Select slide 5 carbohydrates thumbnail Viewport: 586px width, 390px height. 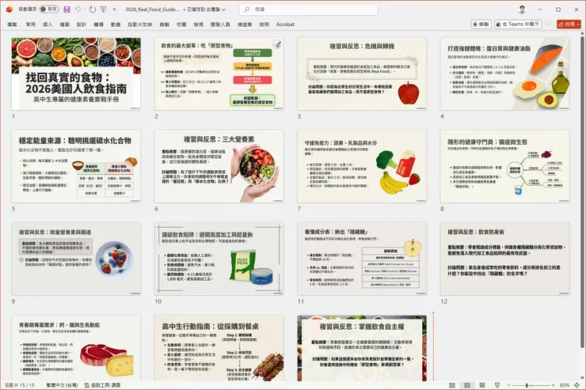coord(76,166)
